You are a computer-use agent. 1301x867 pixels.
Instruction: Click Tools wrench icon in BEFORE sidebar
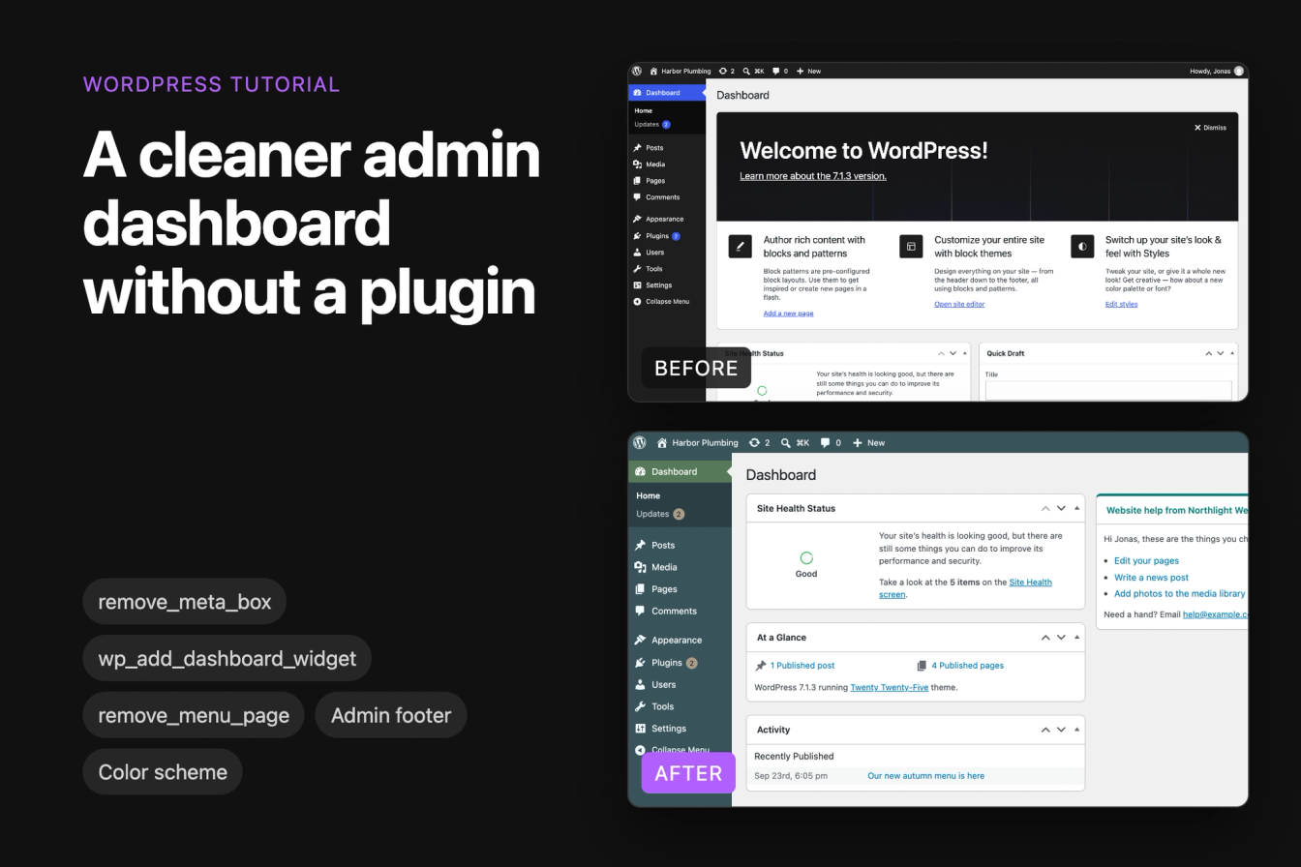(x=637, y=269)
